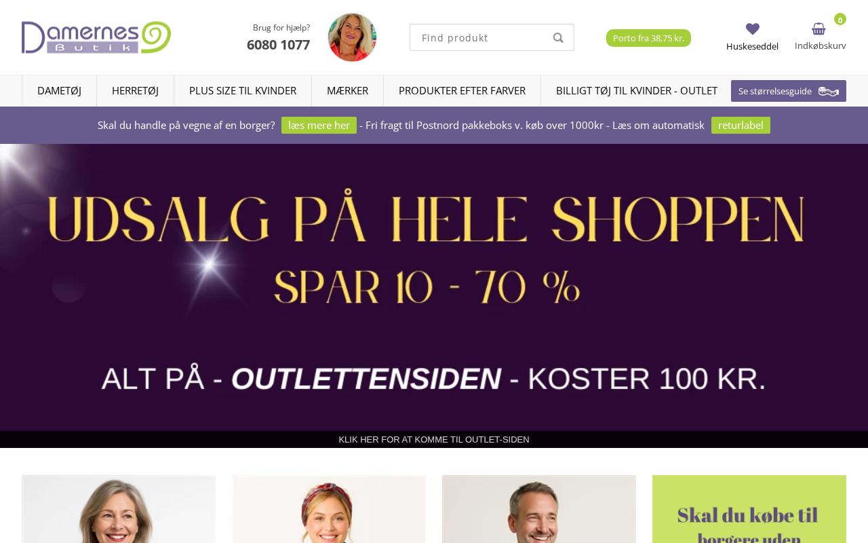Expand PLUS SIZE TIL KVINDER menu
The height and width of the screenshot is (543, 868).
(243, 90)
